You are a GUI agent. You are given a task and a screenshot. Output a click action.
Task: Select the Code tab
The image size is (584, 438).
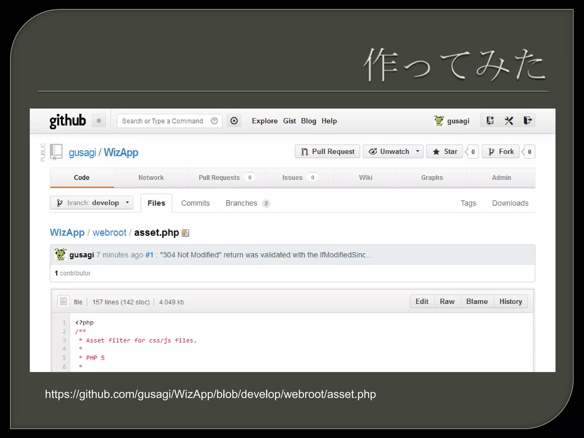(x=82, y=177)
